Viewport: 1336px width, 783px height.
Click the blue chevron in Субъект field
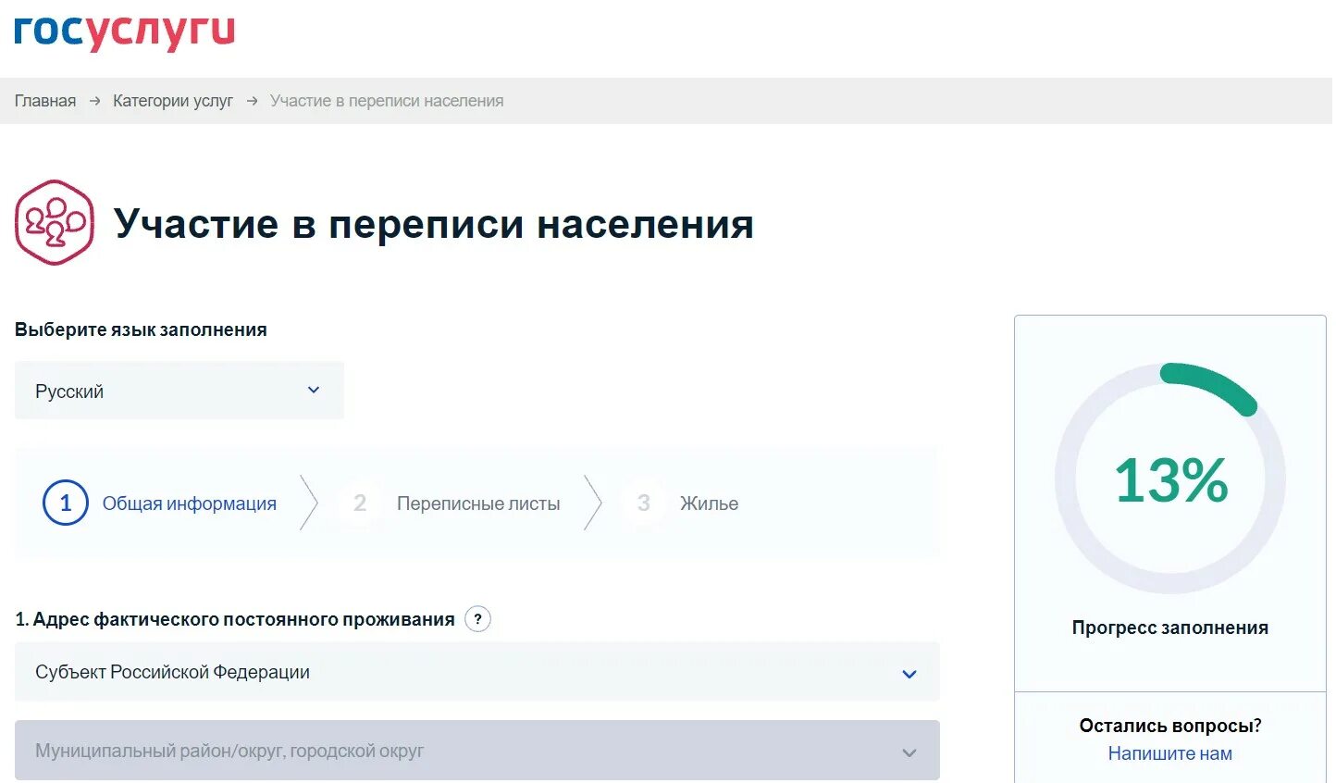[909, 674]
